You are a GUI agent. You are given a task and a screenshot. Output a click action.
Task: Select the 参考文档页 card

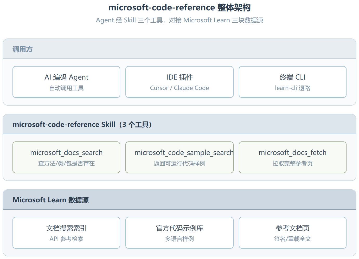(x=293, y=233)
